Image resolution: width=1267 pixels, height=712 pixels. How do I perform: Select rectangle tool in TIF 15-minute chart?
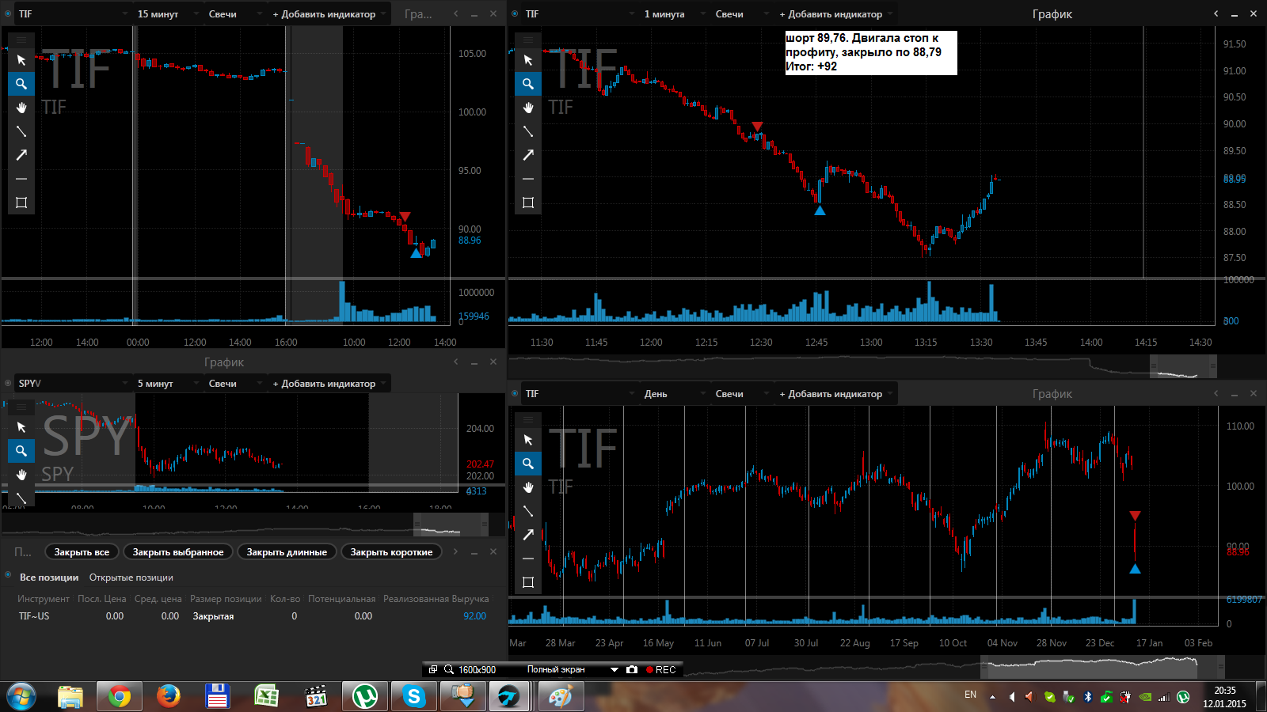point(21,203)
